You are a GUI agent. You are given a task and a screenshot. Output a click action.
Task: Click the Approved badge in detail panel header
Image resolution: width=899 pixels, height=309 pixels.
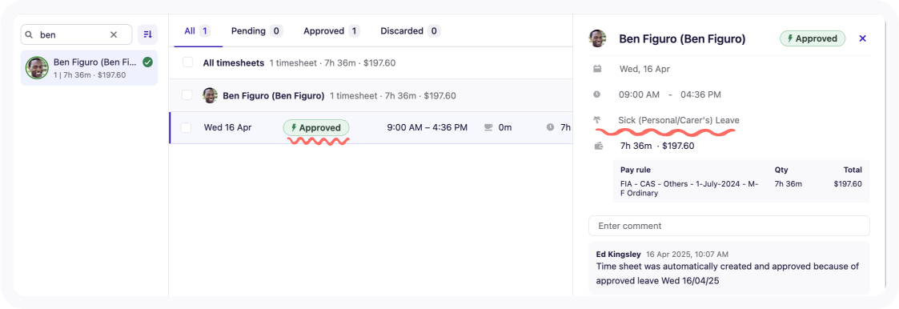point(813,38)
